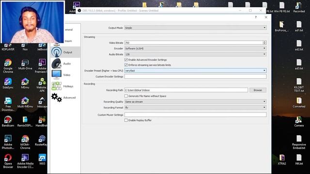
Task: Open Responsive Embed.txt desktop file
Action: click(x=299, y=142)
